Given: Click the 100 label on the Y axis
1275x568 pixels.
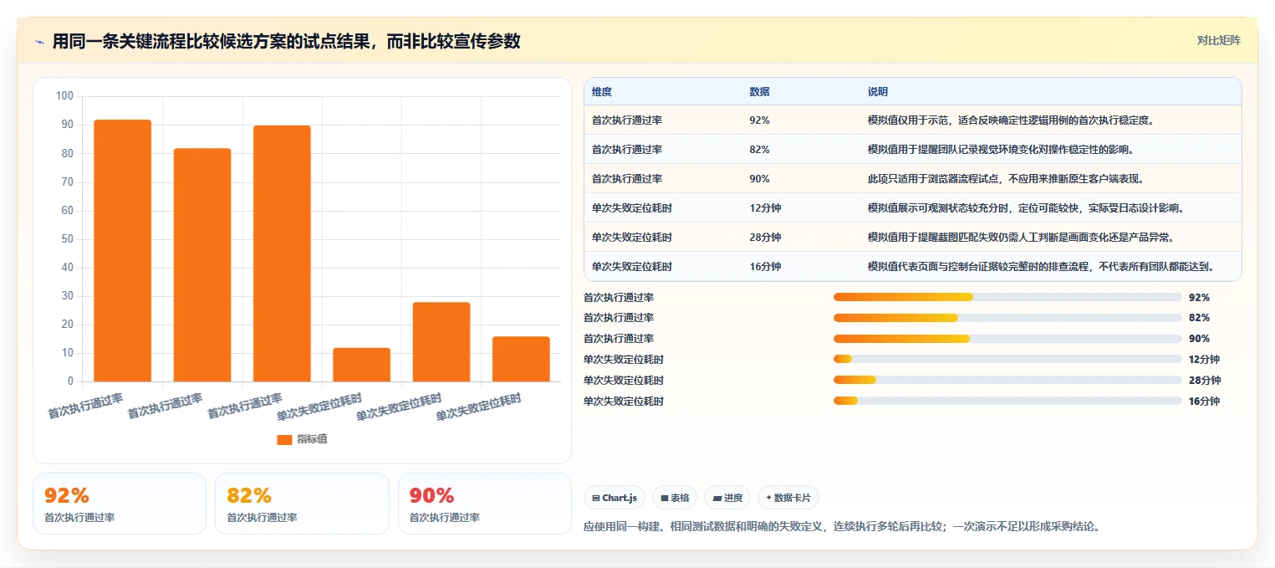Looking at the screenshot, I should tap(64, 96).
